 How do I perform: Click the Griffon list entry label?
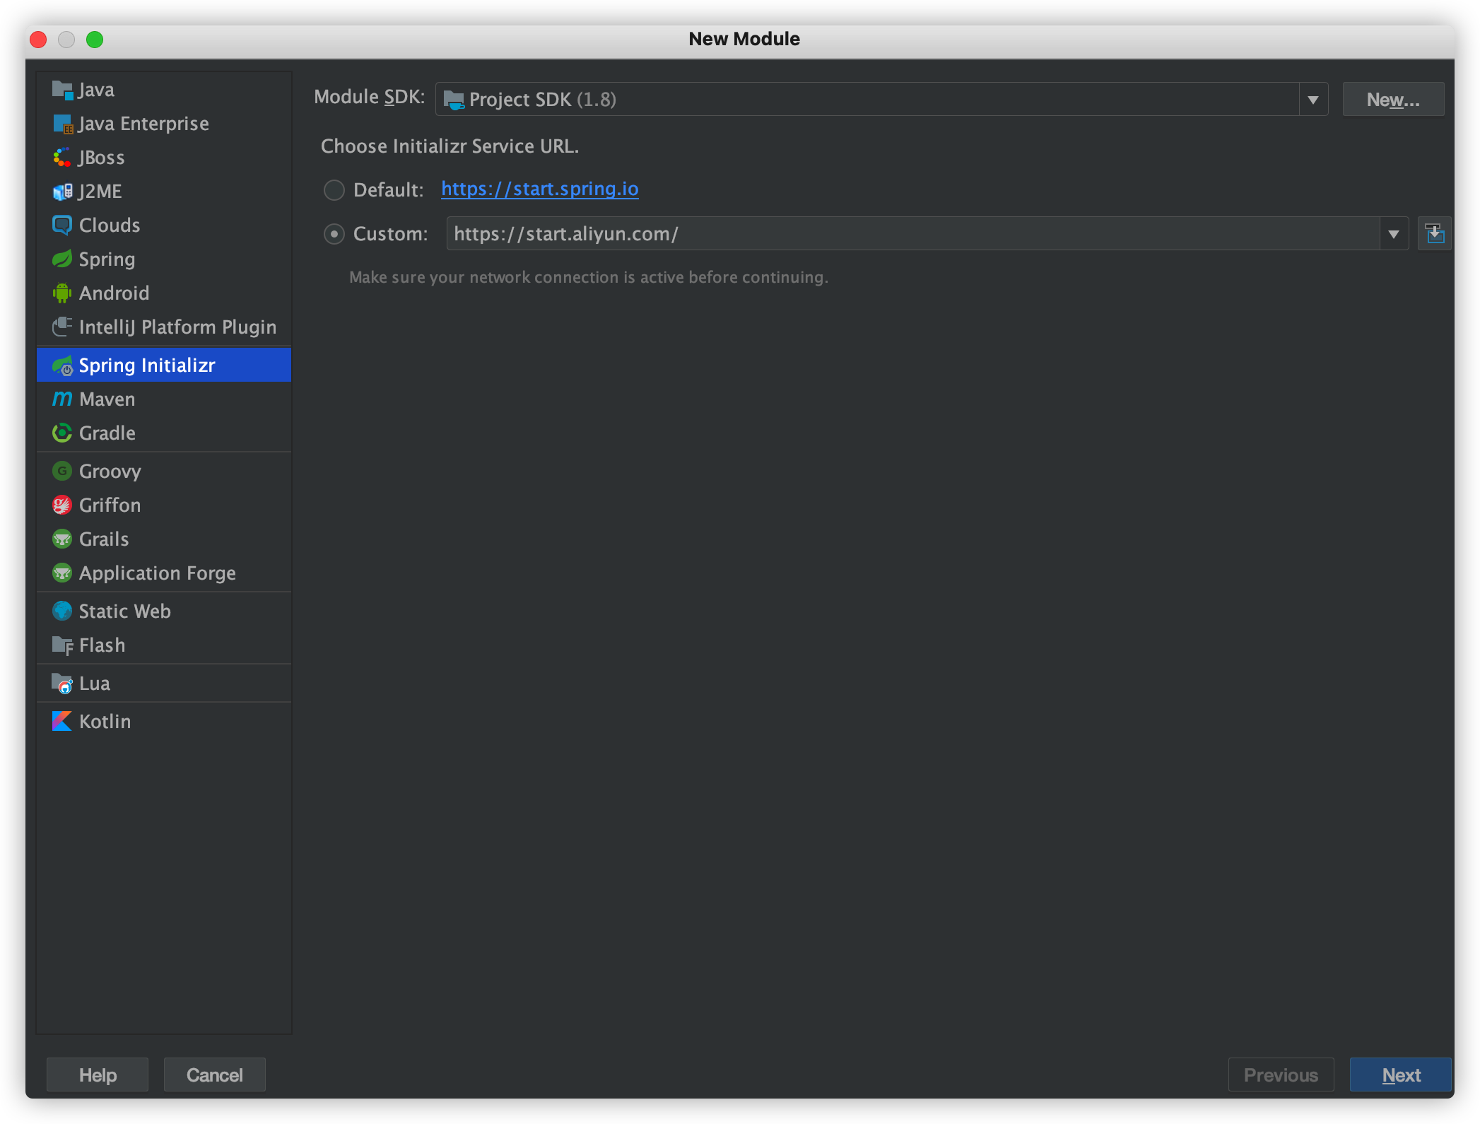pyautogui.click(x=110, y=505)
